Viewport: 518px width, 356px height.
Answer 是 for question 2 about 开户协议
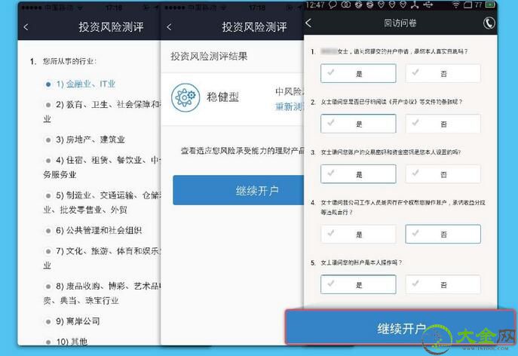[x=358, y=124]
